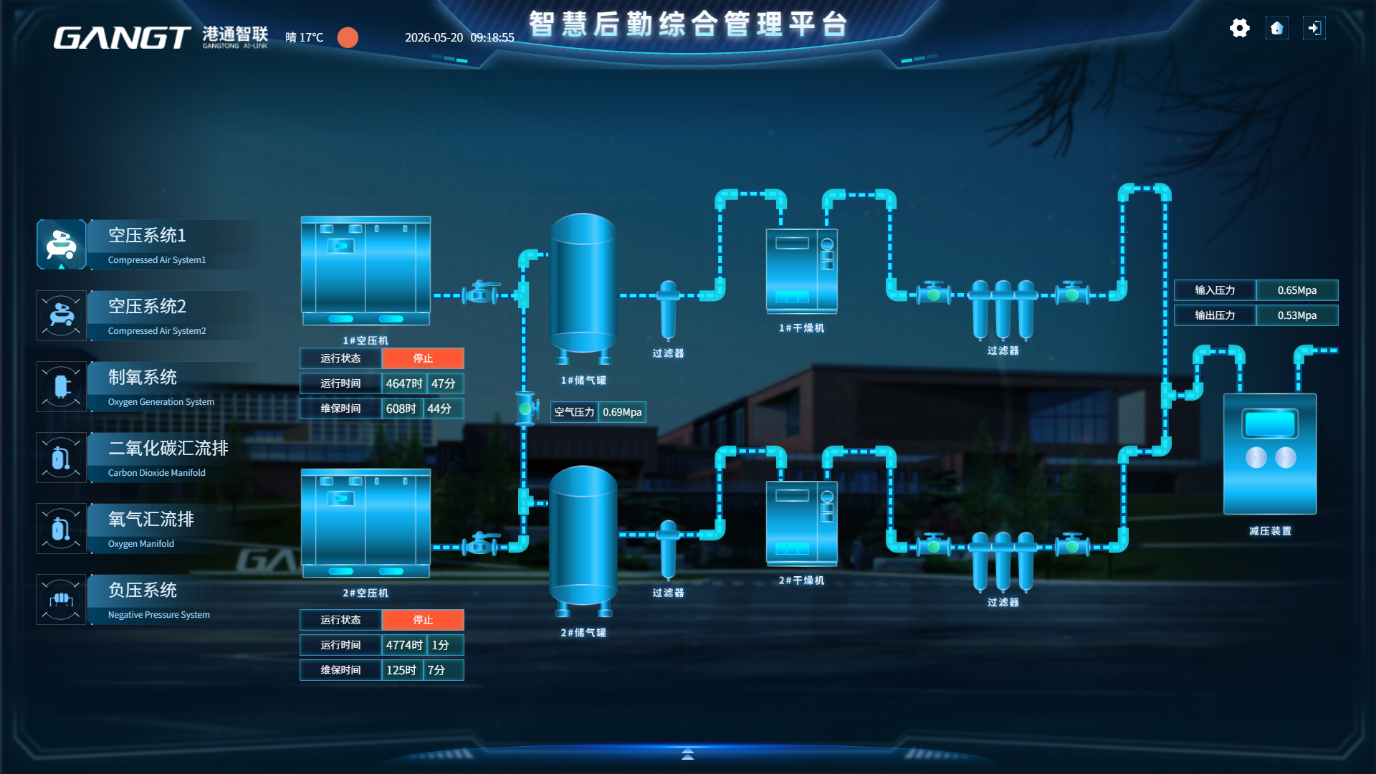Toggle the green valve by 空气压力
The height and width of the screenshot is (774, 1376).
525,409
